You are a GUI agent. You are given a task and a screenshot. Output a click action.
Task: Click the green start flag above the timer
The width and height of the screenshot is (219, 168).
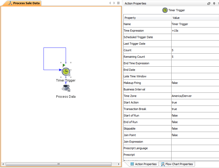(64, 65)
